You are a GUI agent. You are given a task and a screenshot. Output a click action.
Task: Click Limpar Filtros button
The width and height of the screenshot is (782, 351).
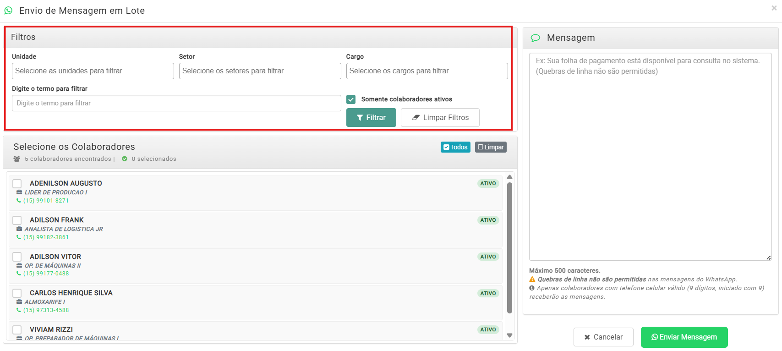440,118
